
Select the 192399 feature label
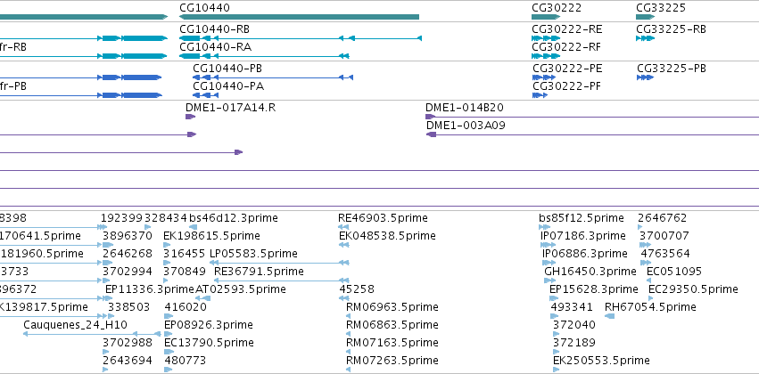coord(121,218)
